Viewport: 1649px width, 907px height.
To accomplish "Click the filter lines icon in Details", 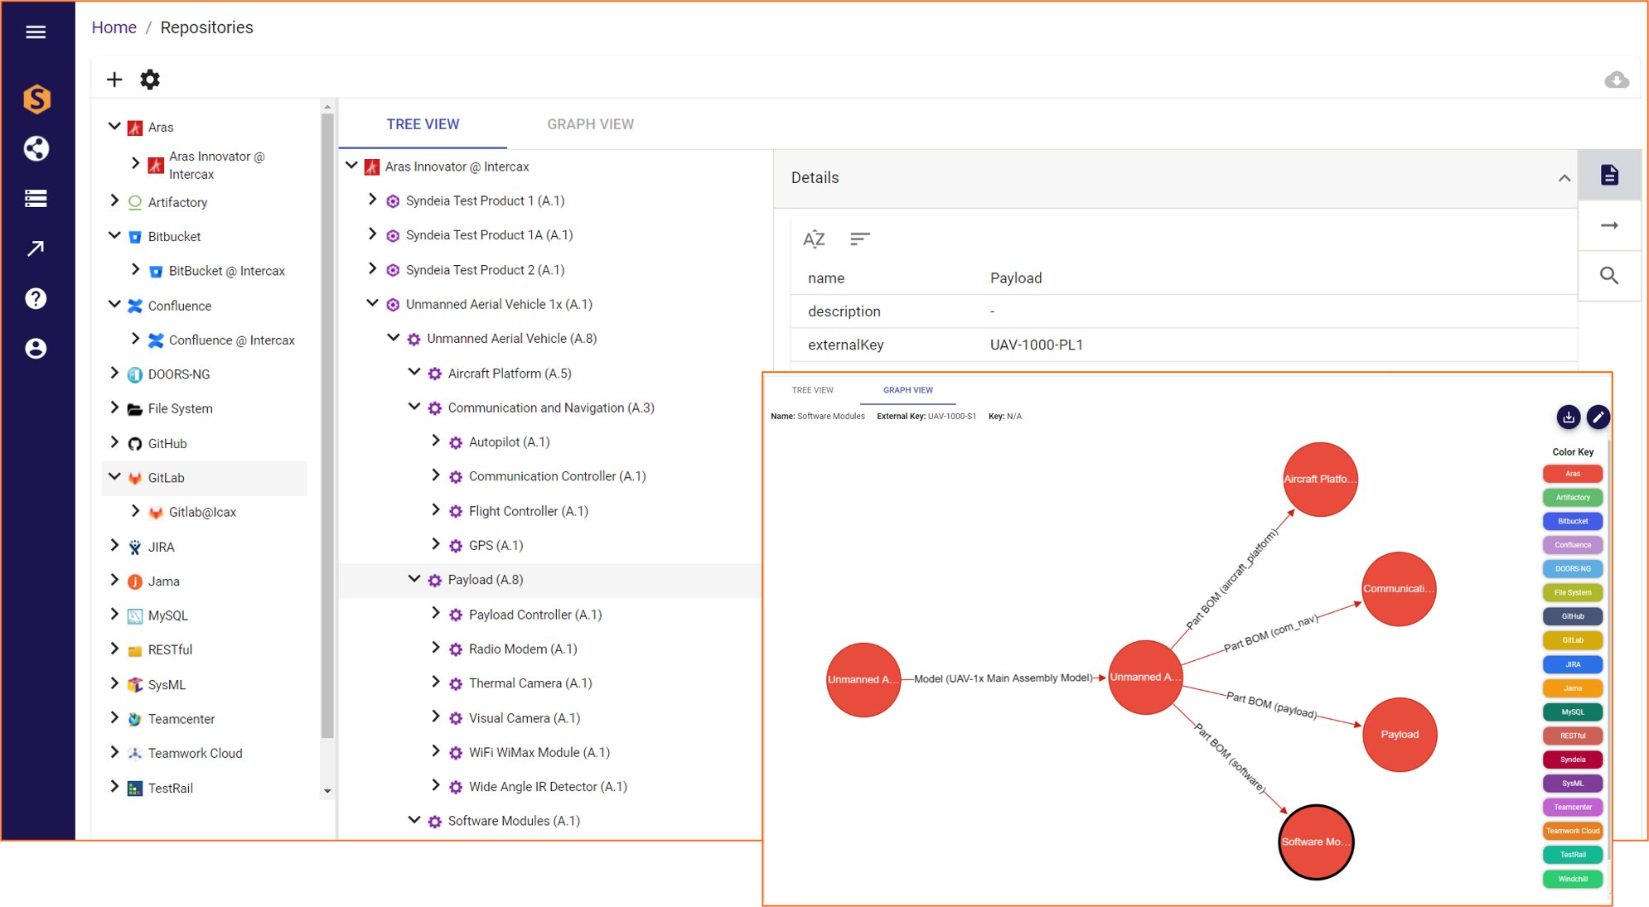I will pyautogui.click(x=859, y=239).
